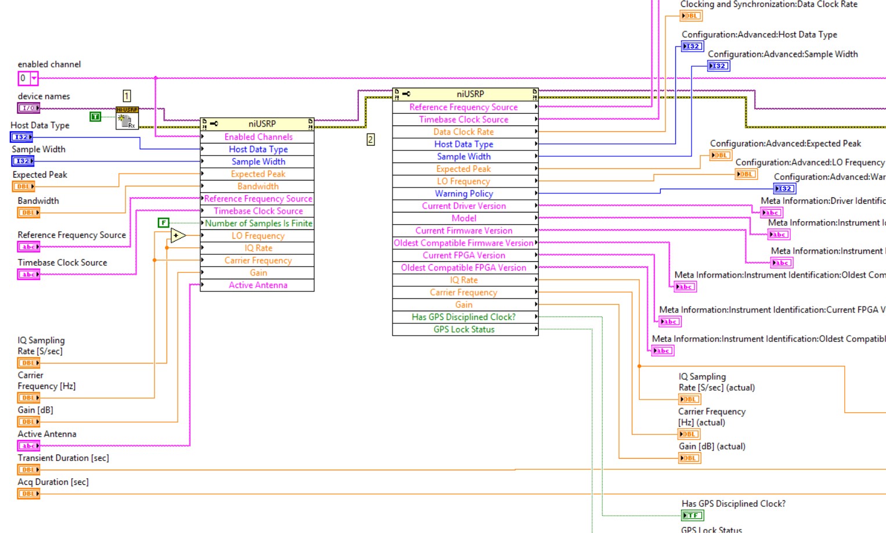The image size is (886, 533).
Task: Select Enabled Channels in left property node
Action: [257, 137]
